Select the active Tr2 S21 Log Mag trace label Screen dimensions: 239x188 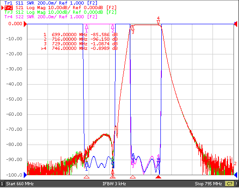point(60,7)
